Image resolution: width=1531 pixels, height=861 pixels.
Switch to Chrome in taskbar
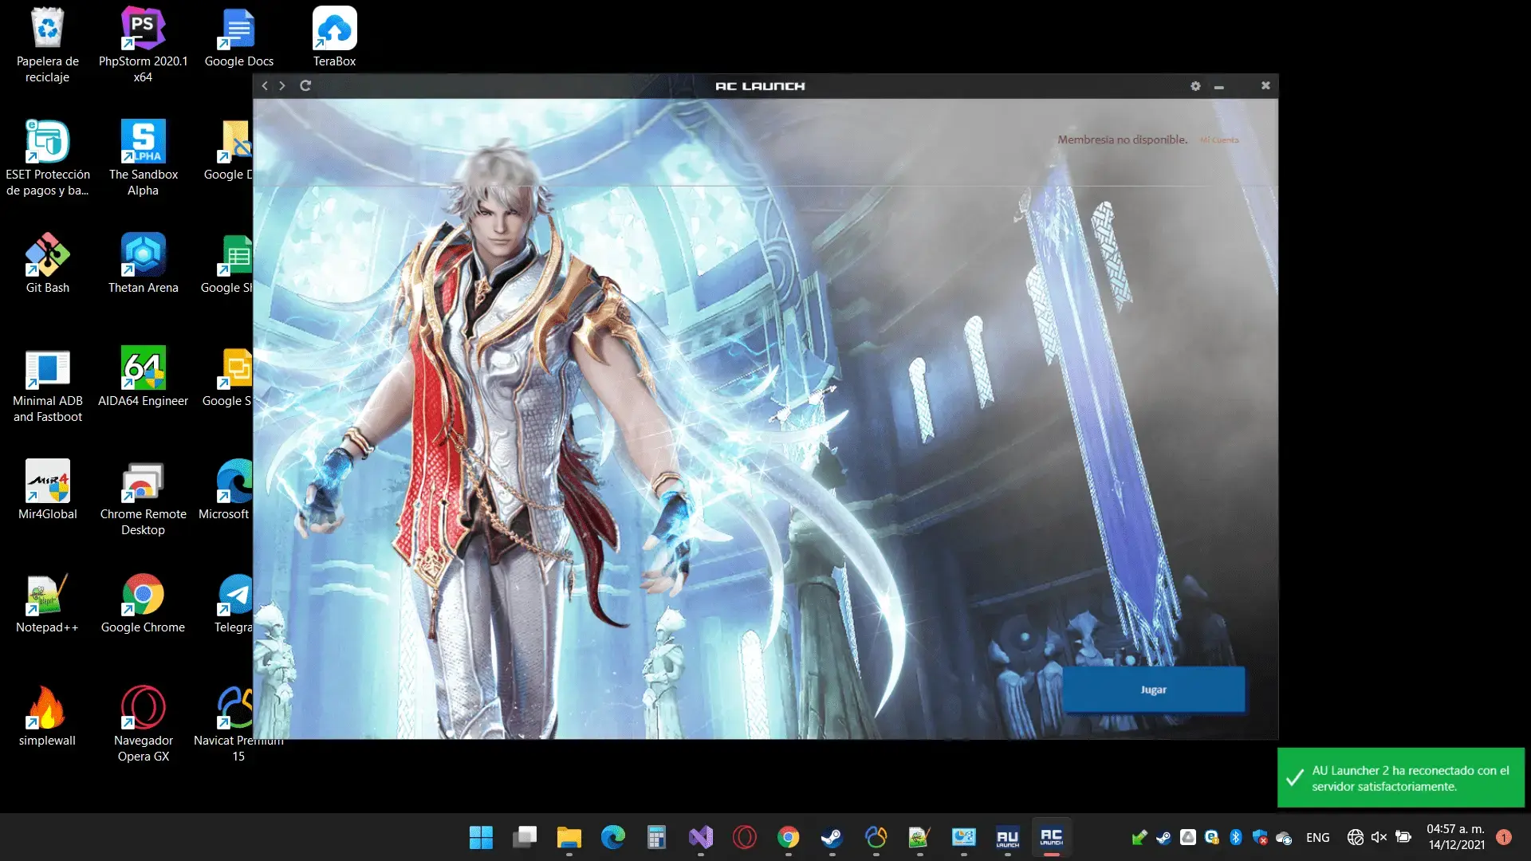coord(788,837)
